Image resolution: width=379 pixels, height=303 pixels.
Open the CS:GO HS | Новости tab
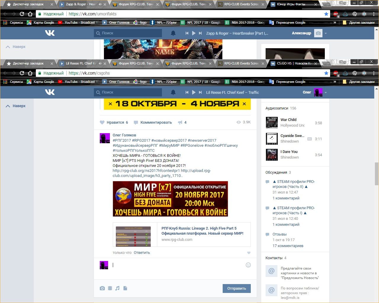(294, 63)
